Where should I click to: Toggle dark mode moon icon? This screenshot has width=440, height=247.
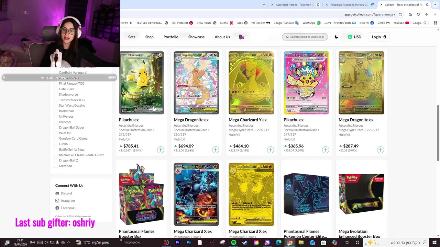coord(336,37)
